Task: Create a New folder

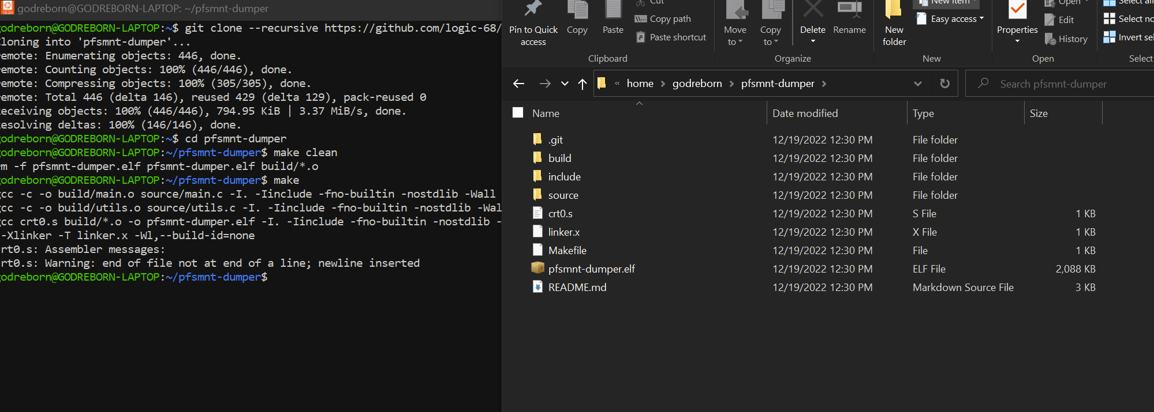Action: (x=894, y=24)
